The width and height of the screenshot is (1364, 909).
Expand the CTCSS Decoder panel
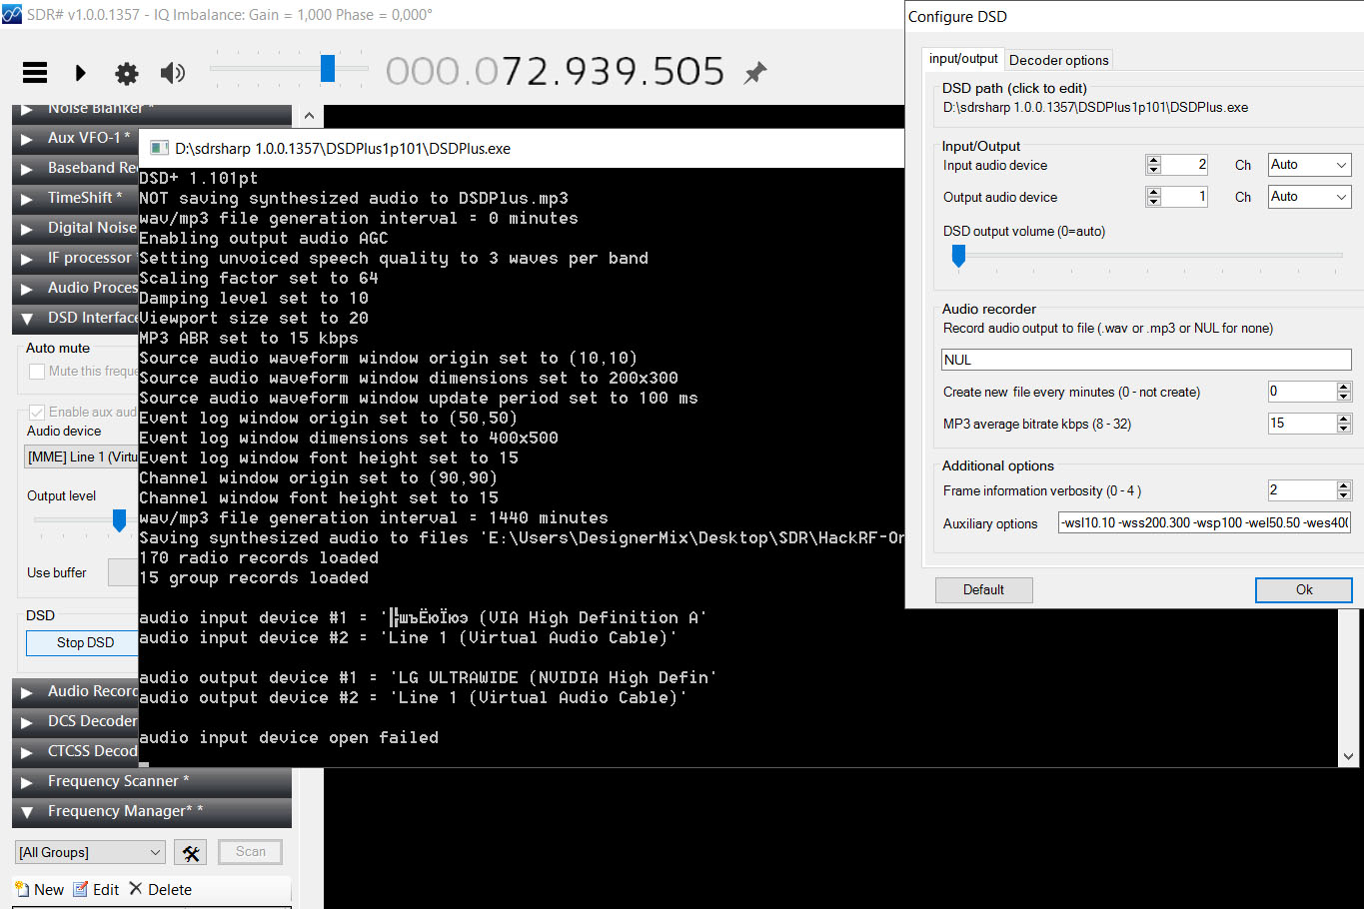point(27,751)
